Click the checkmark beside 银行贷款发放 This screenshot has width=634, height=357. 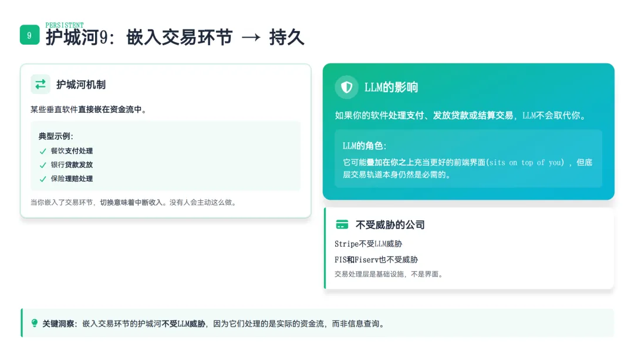(x=43, y=165)
